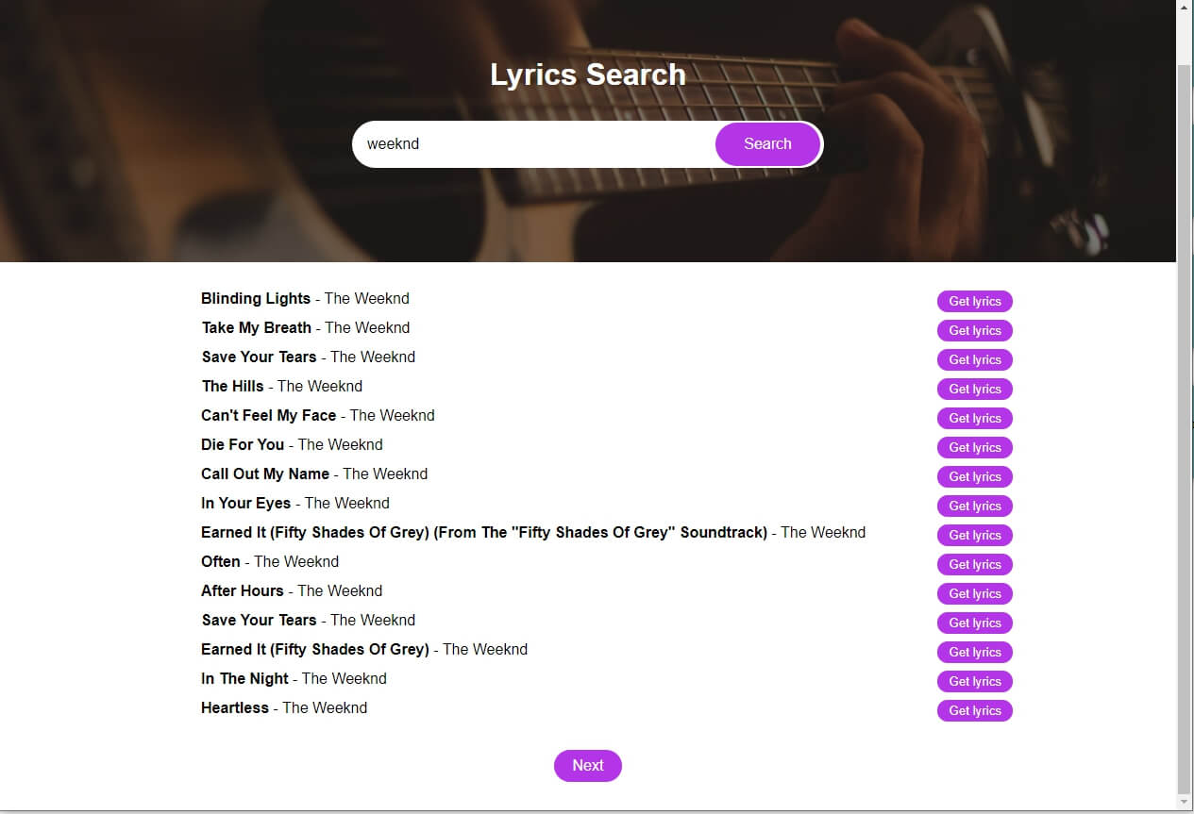Get lyrics for Often
This screenshot has height=814, width=1194.
coord(974,564)
